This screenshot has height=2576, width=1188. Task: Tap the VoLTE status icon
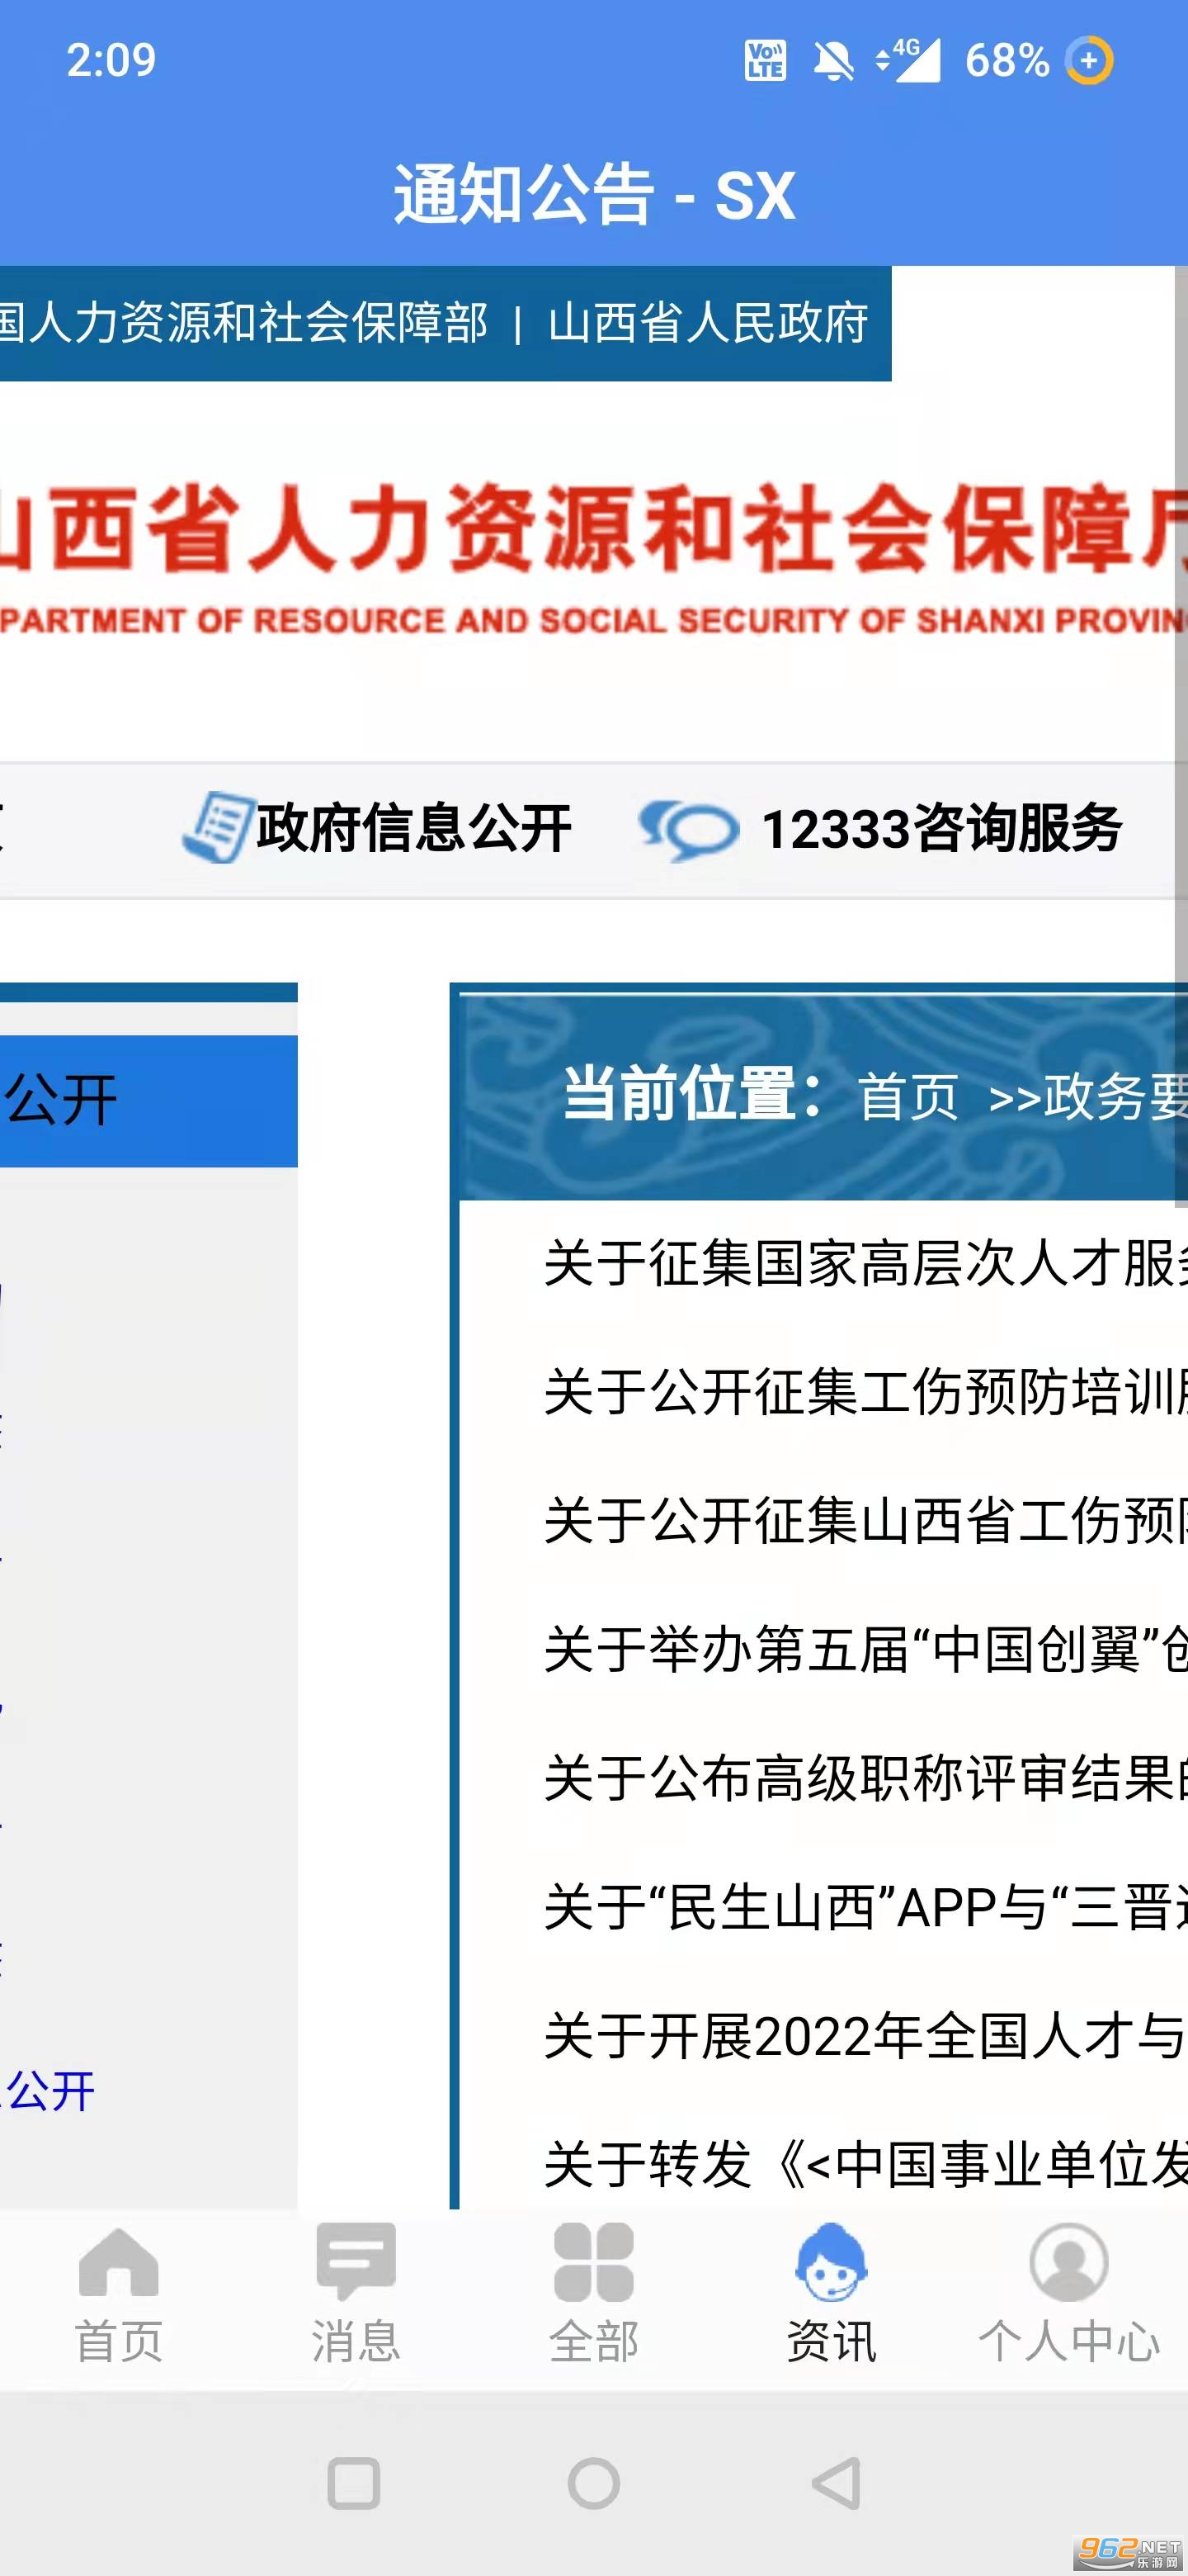tap(766, 60)
